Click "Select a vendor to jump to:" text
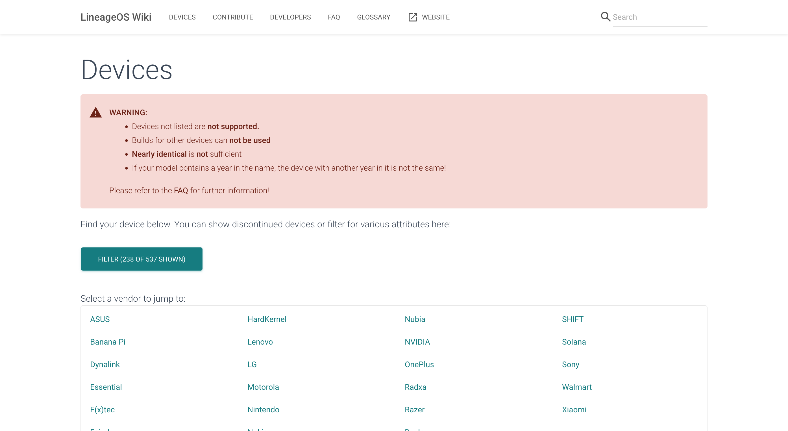The image size is (788, 431). coord(133,299)
